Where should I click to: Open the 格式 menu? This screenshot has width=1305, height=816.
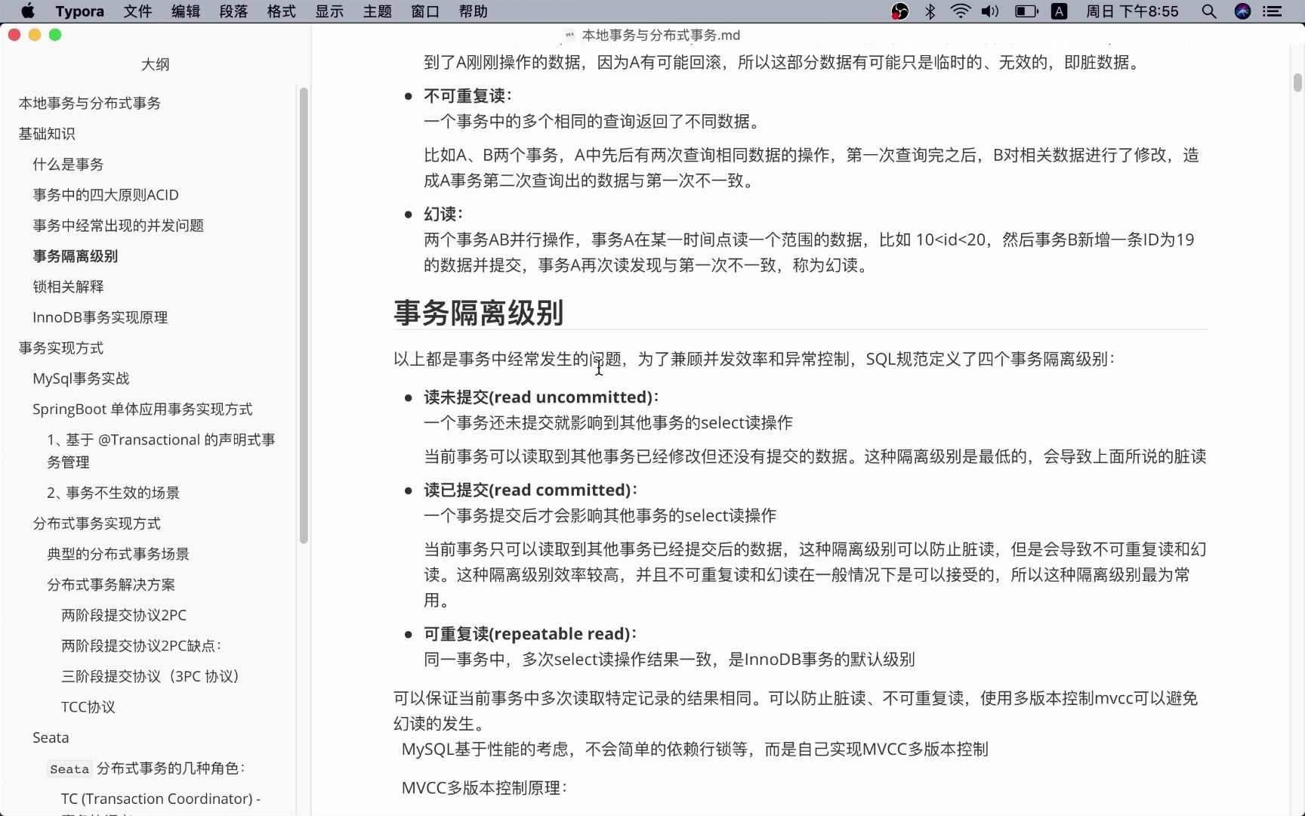282,11
